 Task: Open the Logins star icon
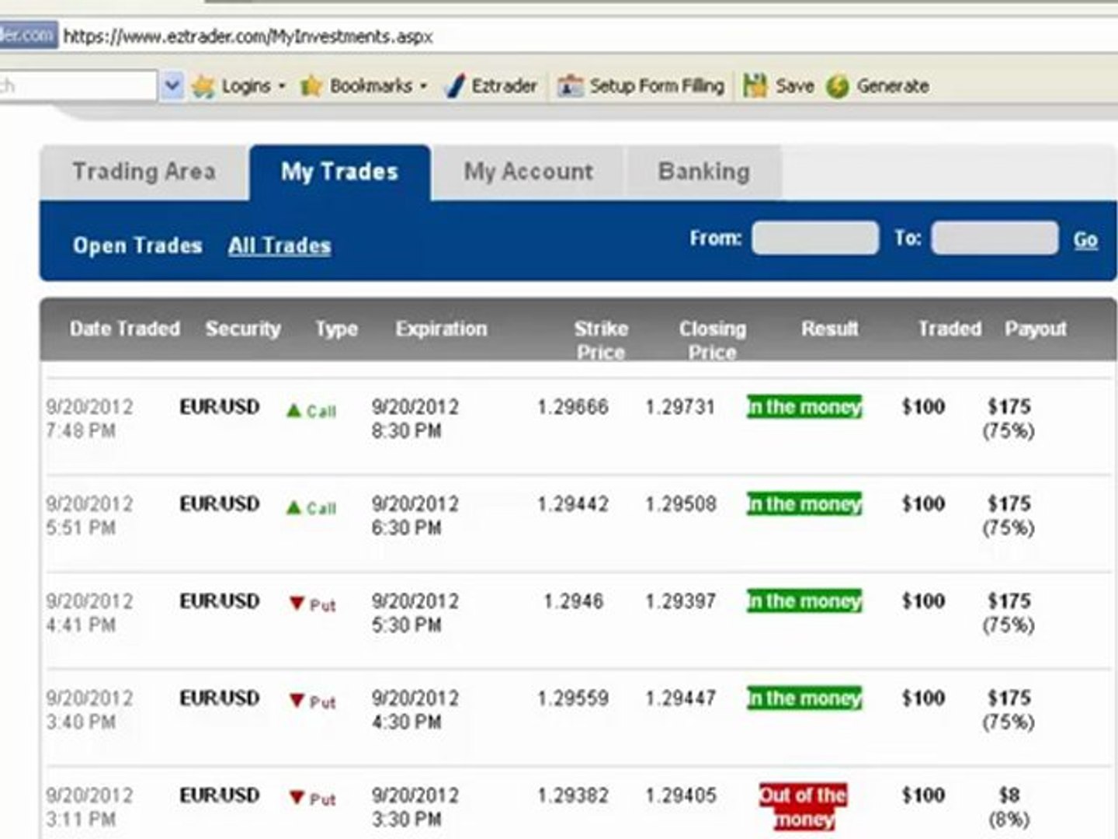point(203,86)
